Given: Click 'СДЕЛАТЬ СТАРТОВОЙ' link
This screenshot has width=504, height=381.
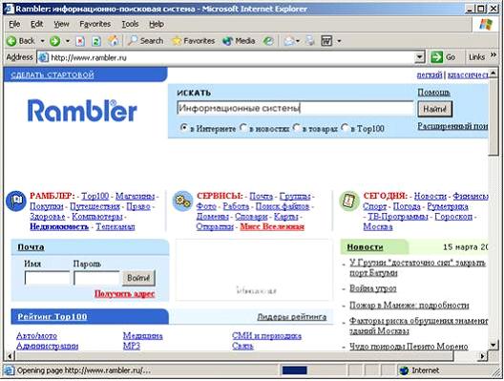Looking at the screenshot, I should pos(52,74).
